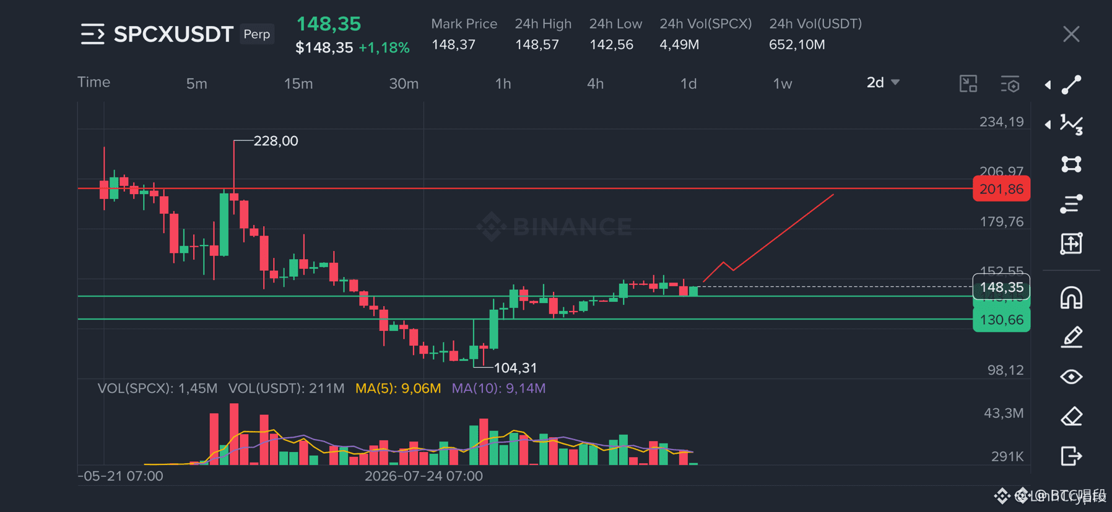Open the chart indicator settings icon

click(1010, 83)
